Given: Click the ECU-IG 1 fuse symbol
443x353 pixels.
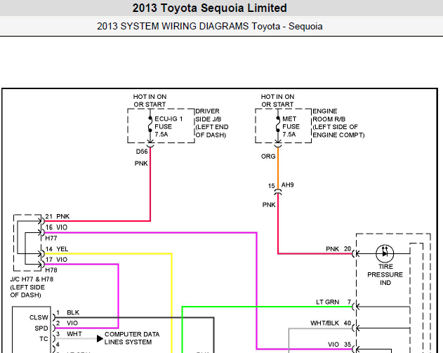Looking at the screenshot, I should [150, 124].
